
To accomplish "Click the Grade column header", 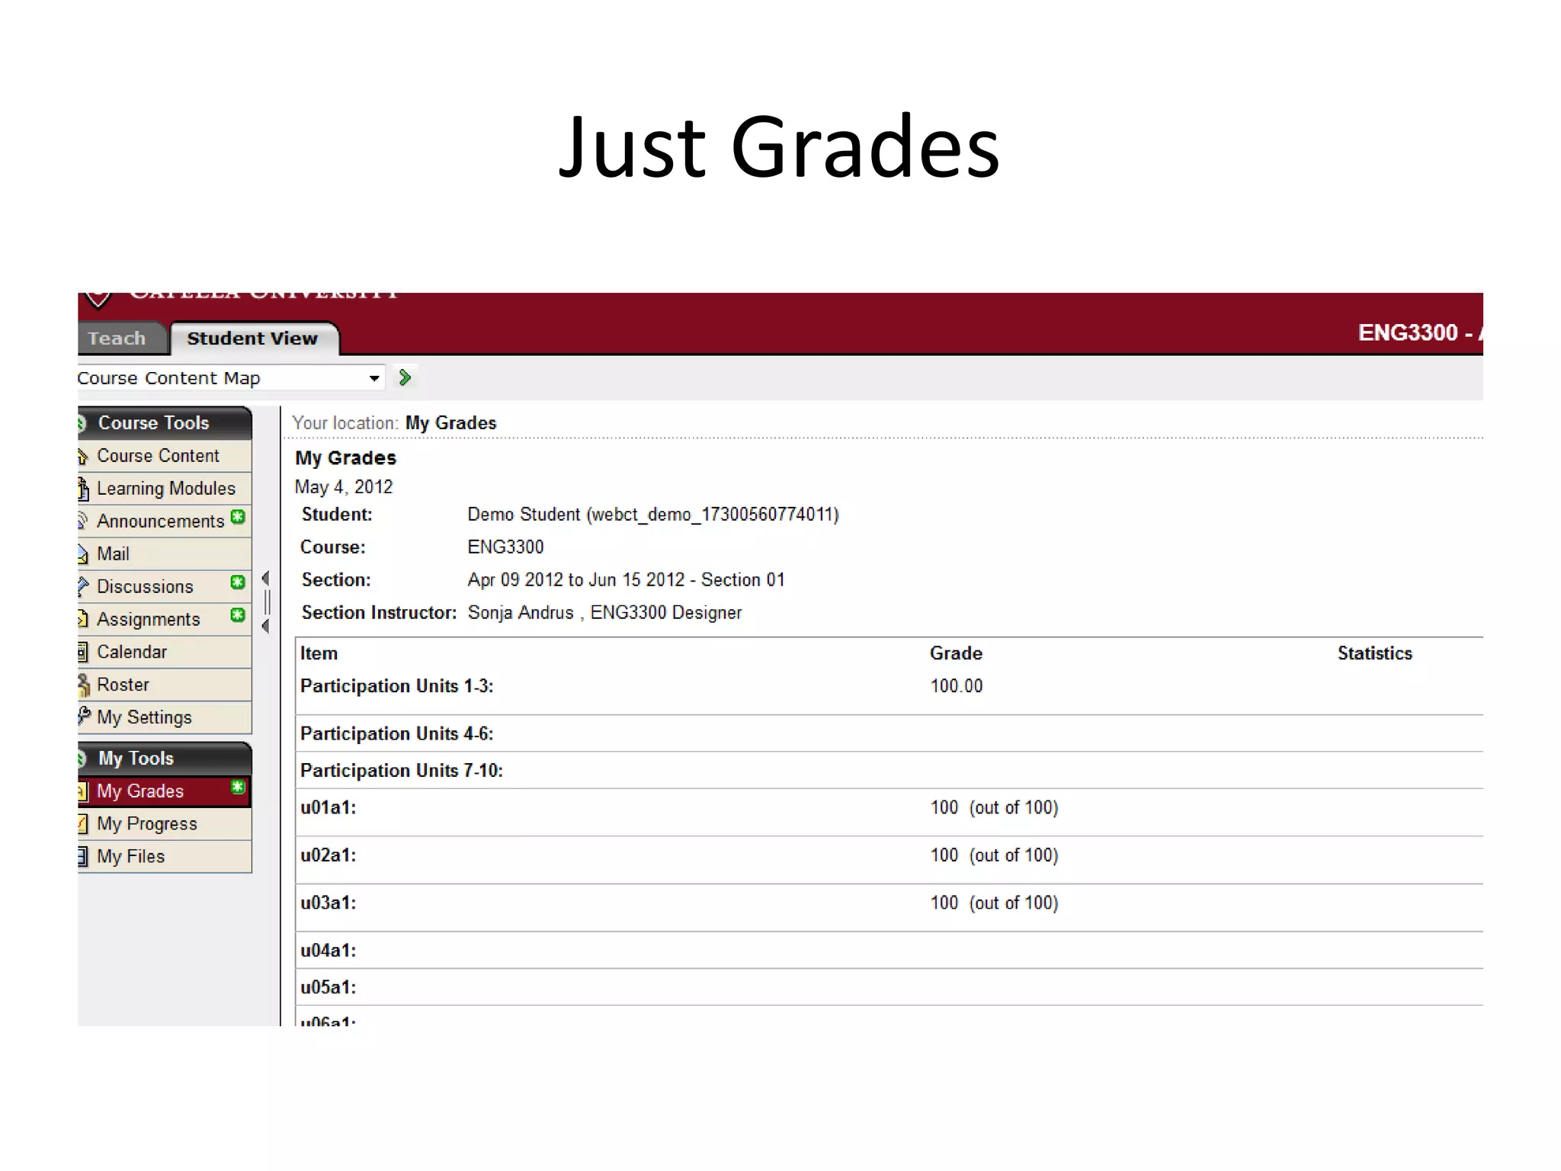I will 956,653.
